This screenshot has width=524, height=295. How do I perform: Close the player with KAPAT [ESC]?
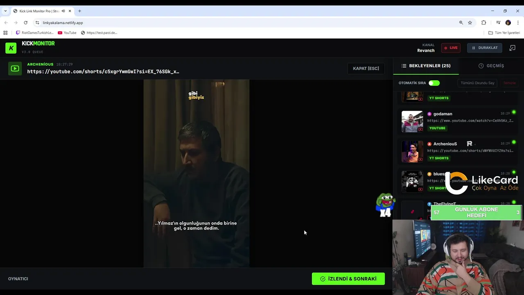(x=366, y=68)
